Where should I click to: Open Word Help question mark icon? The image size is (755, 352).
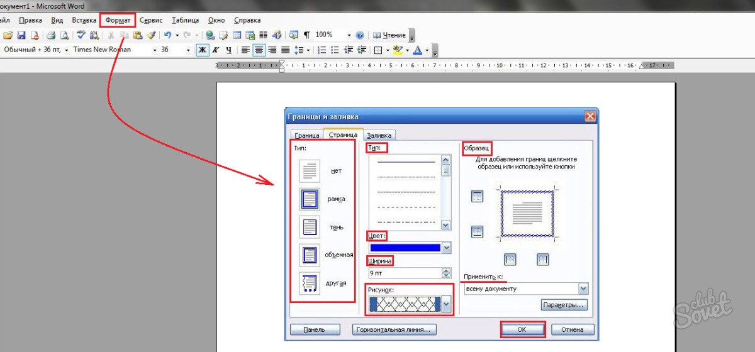[x=360, y=35]
